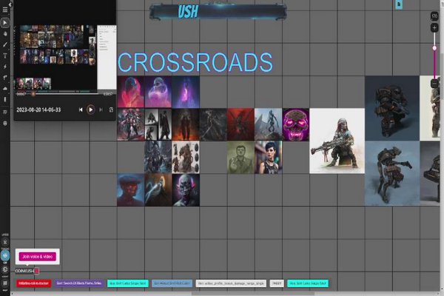Run the red Initiative roll-to-tracker macro
This screenshot has height=296, width=444.
(34, 283)
